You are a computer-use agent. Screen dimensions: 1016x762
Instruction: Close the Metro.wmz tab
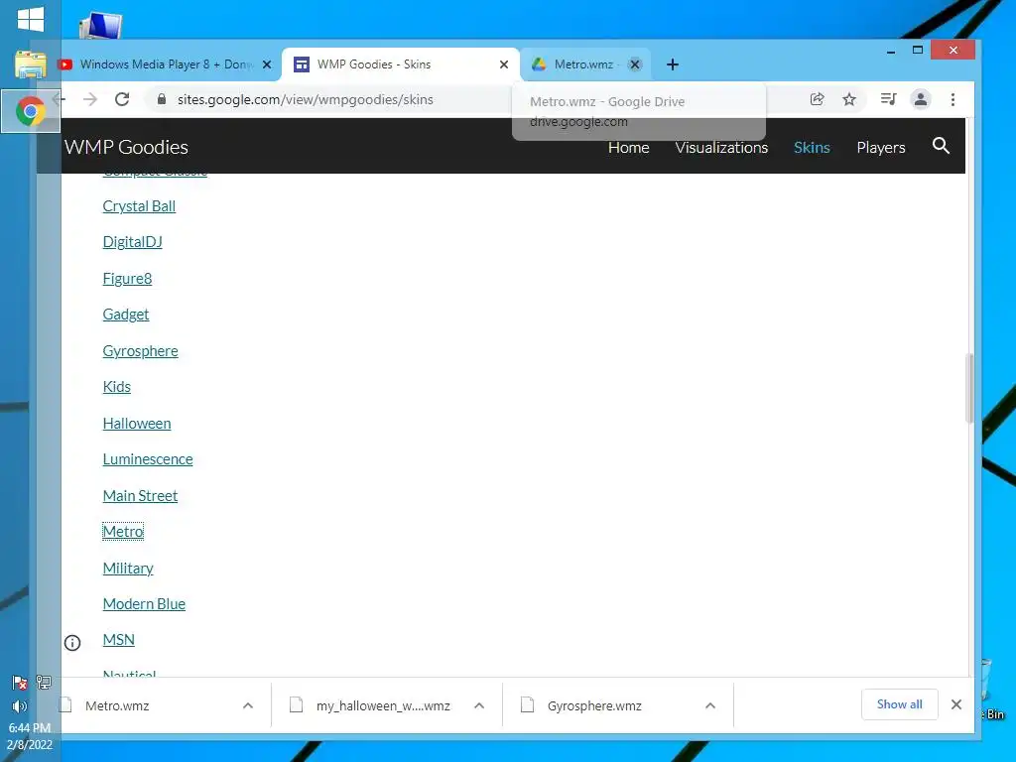pos(635,64)
